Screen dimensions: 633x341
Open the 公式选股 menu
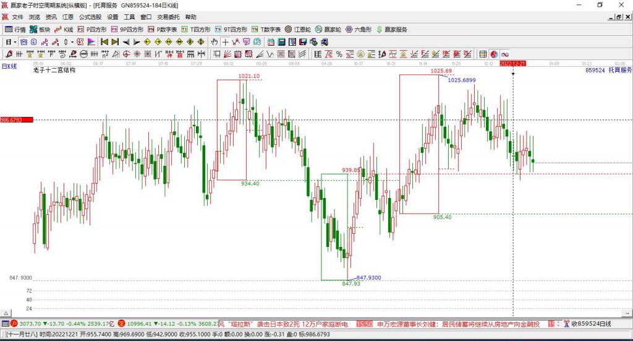click(90, 17)
